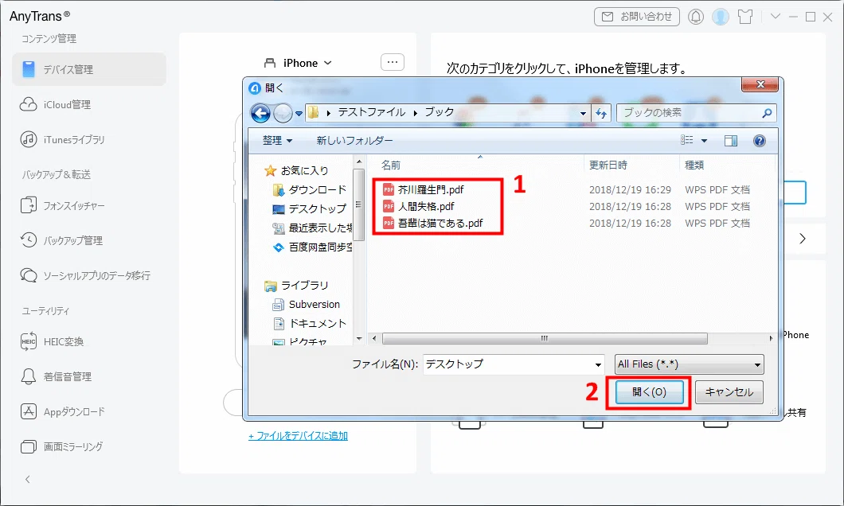
Task: Click the ドキュメント library icon
Action: [279, 323]
